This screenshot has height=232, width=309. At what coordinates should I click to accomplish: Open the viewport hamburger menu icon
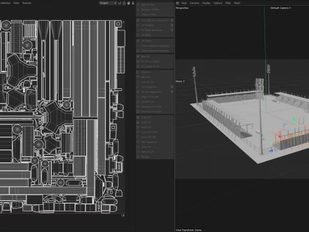coord(177,3)
